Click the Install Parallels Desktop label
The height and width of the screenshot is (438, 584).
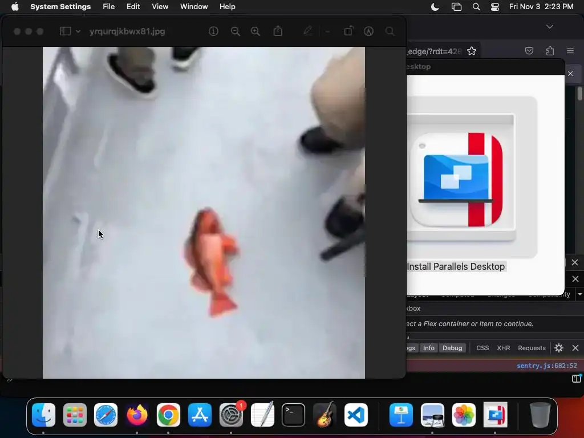pos(456,267)
